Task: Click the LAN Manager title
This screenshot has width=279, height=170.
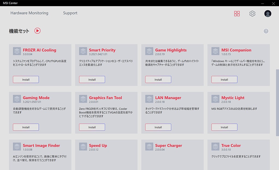Action: pos(168,98)
